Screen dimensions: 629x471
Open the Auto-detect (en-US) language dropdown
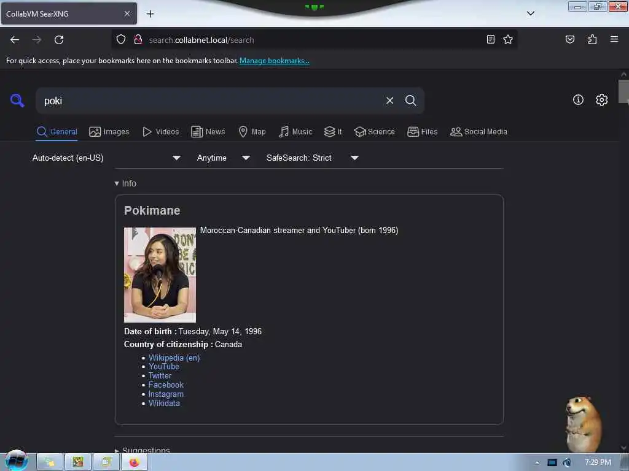click(106, 158)
